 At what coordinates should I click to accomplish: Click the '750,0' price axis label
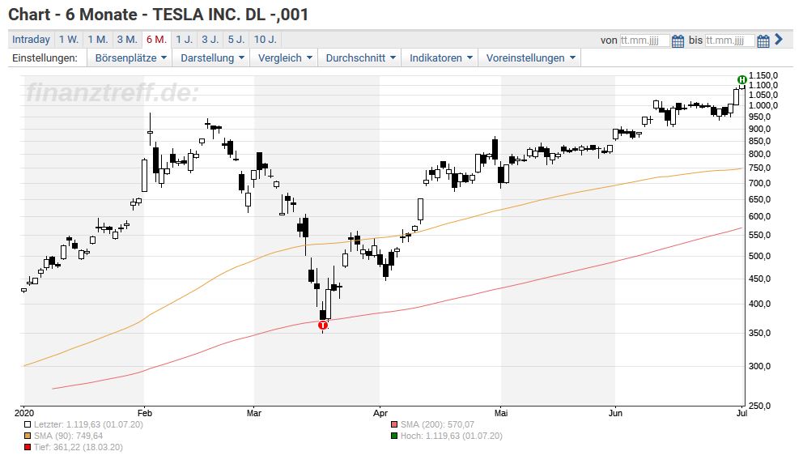click(x=760, y=168)
